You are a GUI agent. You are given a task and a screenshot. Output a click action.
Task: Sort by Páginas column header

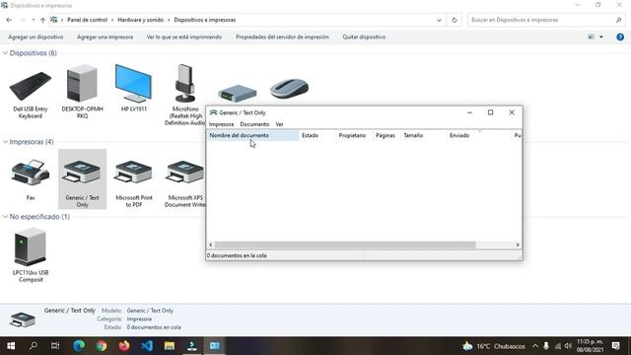coord(387,136)
